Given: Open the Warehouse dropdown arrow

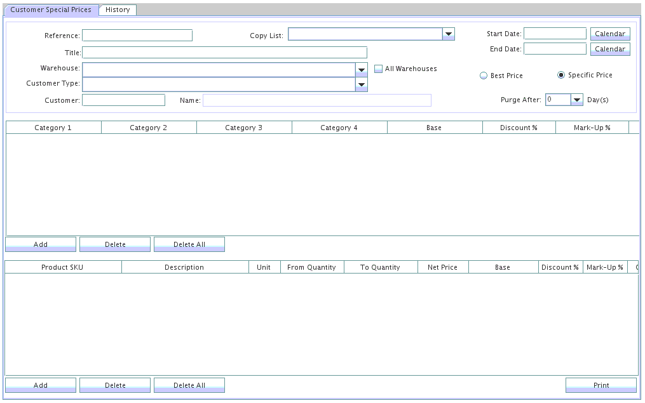Looking at the screenshot, I should click(362, 69).
